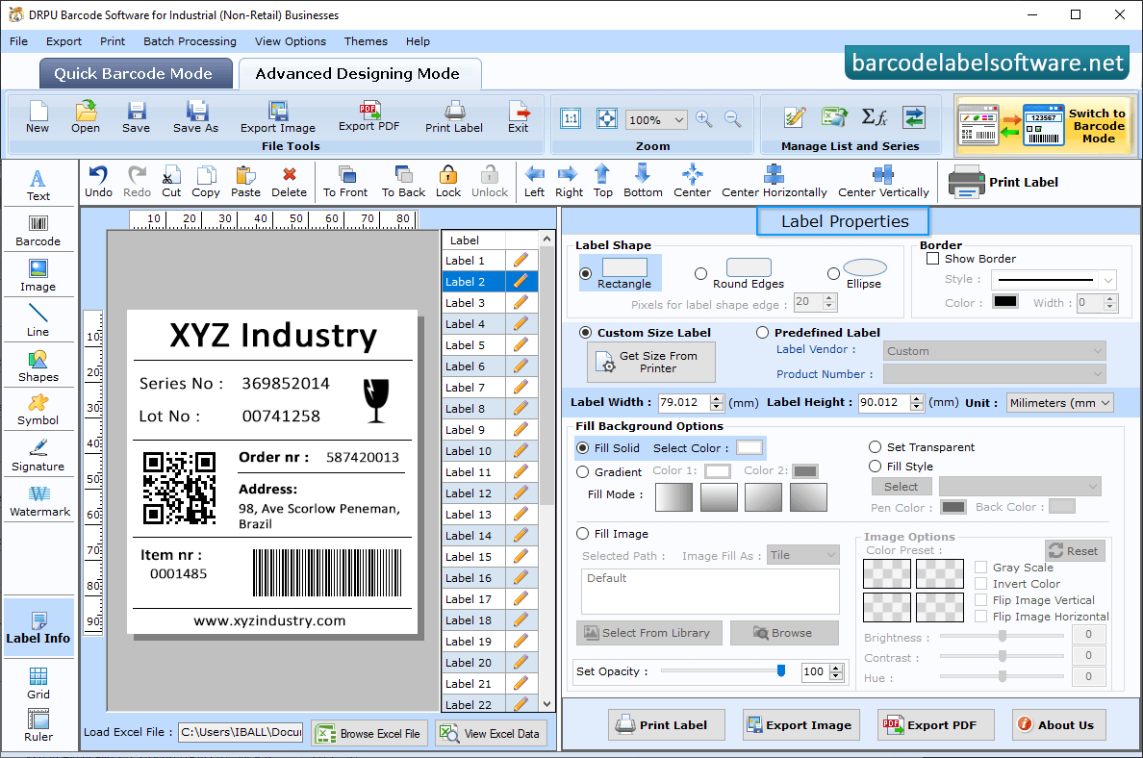Click the border Color black swatch
This screenshot has width=1143, height=758.
(x=1005, y=302)
